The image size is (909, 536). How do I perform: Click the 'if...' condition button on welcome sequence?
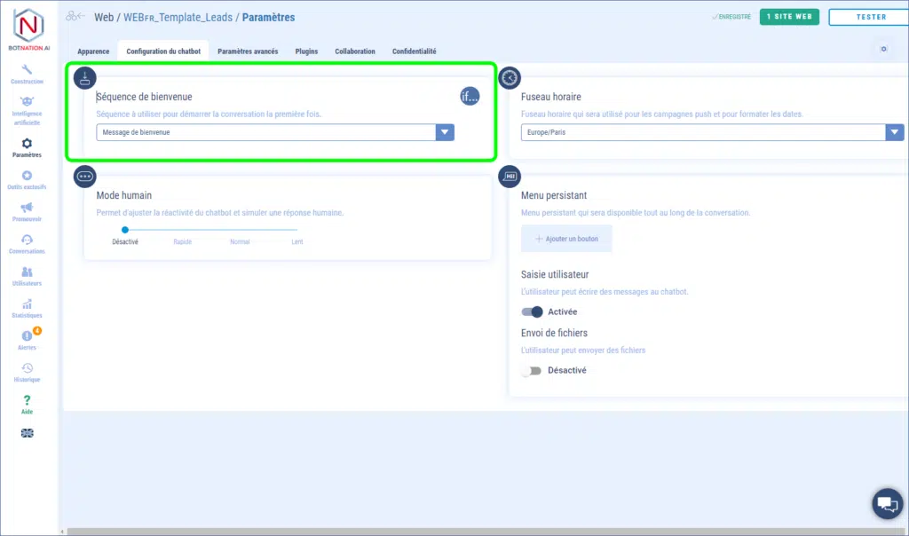click(x=469, y=97)
